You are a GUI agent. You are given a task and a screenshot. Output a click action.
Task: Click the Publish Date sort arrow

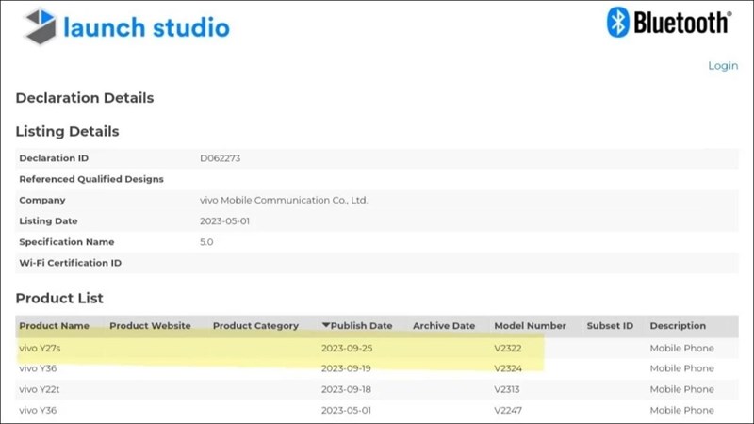pos(326,326)
